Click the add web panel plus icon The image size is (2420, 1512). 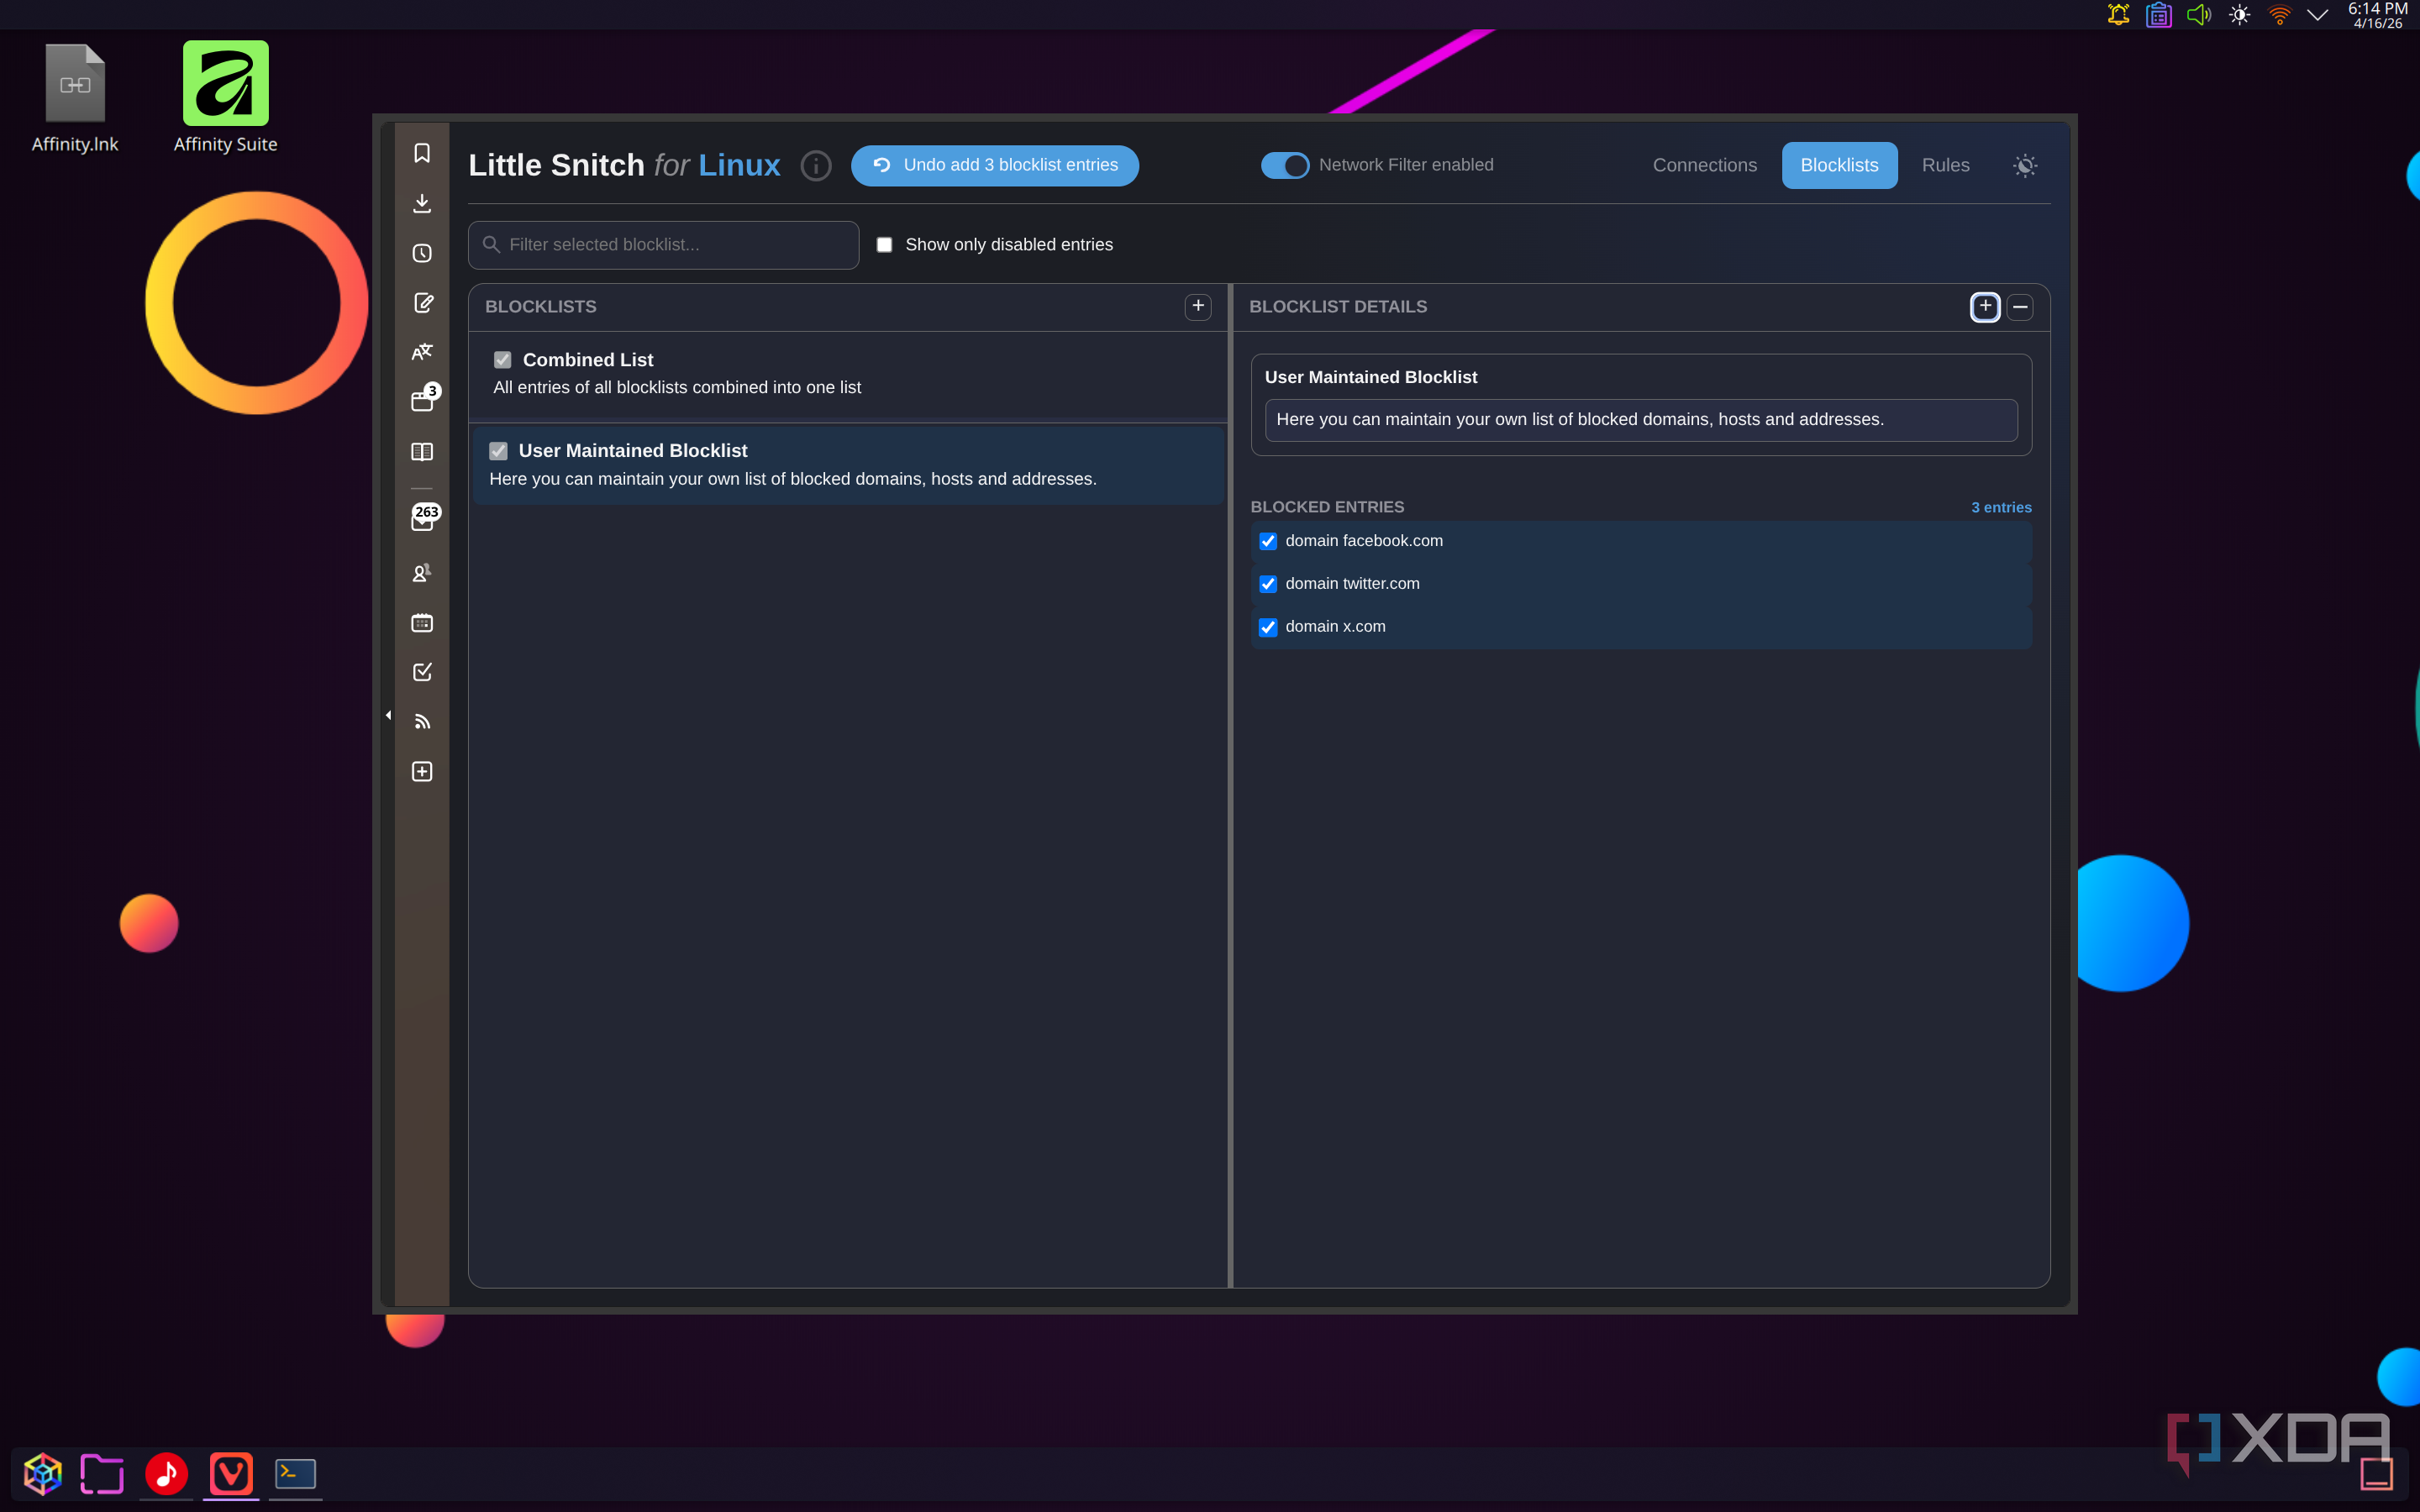pos(422,771)
